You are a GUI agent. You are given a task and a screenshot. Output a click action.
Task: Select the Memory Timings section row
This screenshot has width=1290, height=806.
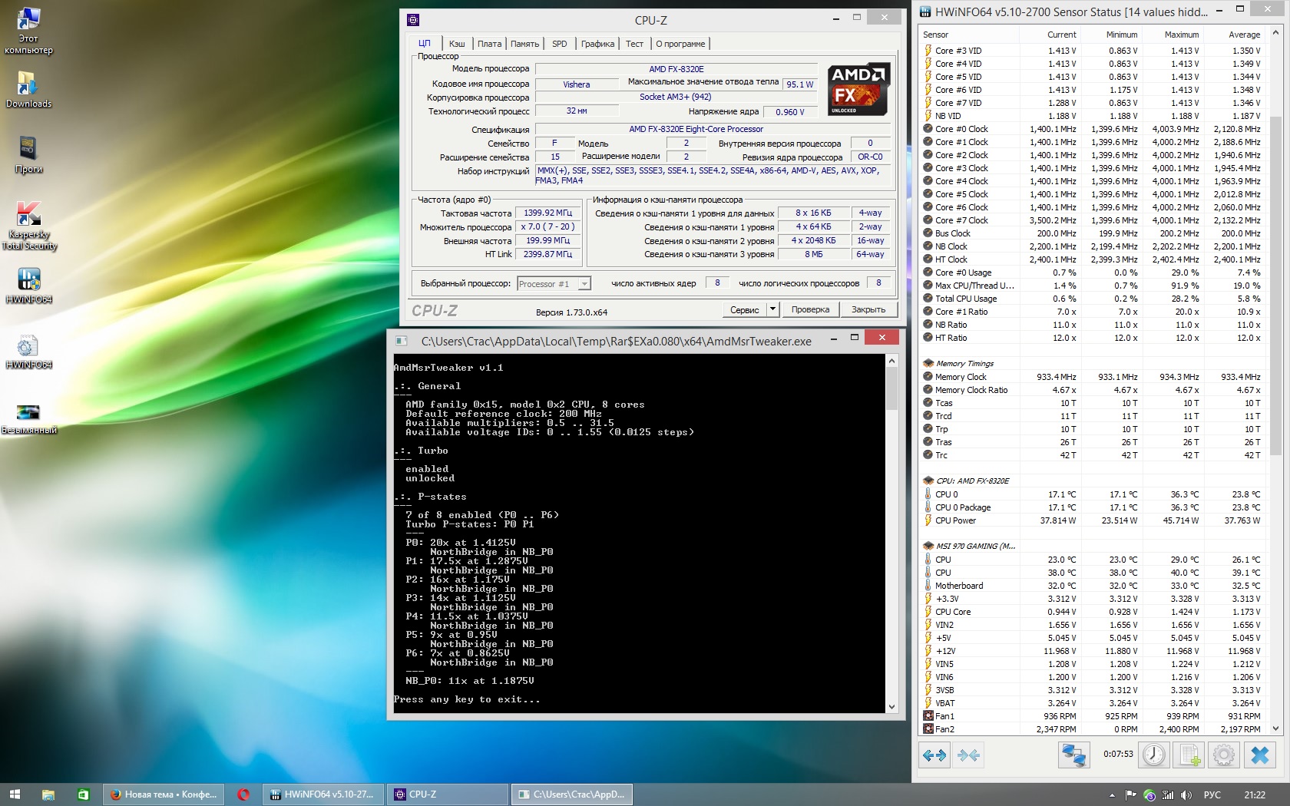point(1092,364)
